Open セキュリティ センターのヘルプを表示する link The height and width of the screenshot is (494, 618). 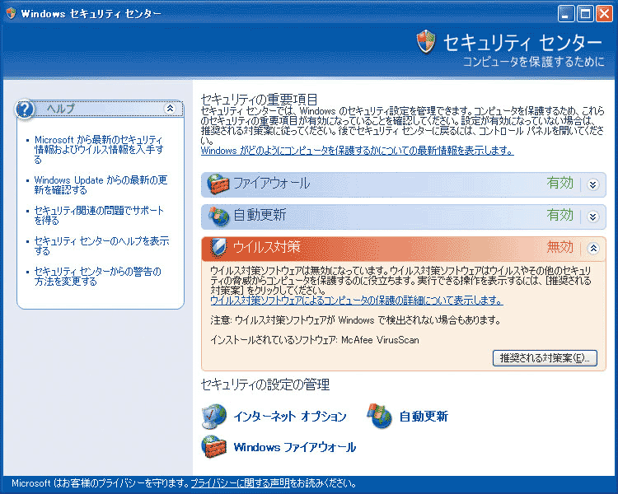[x=101, y=245]
